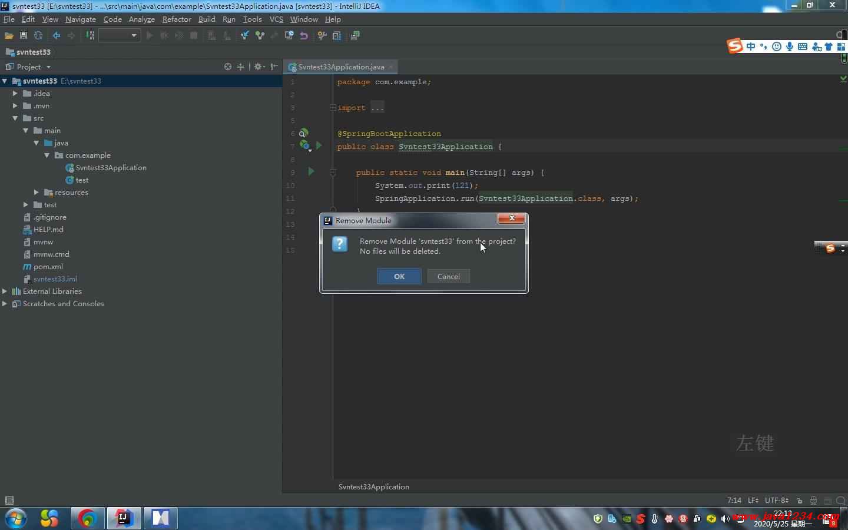
Task: Click the VCS Commit icon
Action: [x=259, y=35]
